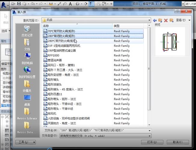This screenshot has height=150, width=196.
Task: Open 历史记录 in the places sidebar
Action: 27,31
